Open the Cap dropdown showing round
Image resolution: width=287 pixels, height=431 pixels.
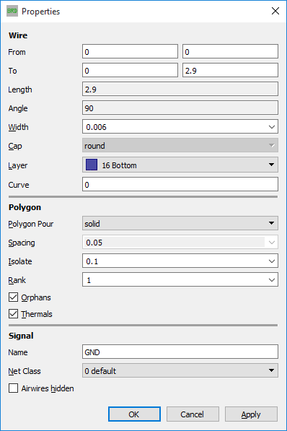click(180, 145)
